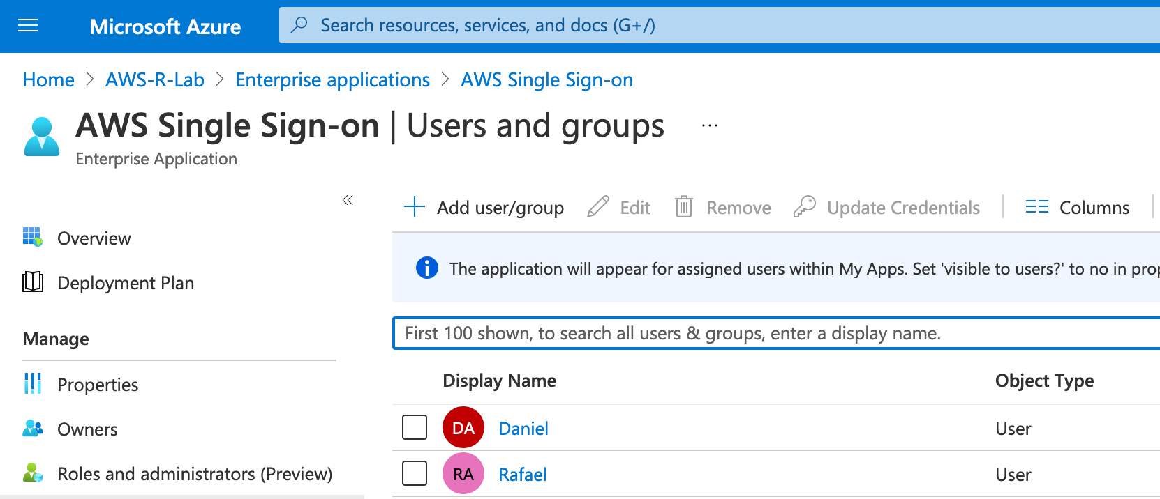Click the Update Credentials label
This screenshot has width=1160, height=499.
coord(903,207)
